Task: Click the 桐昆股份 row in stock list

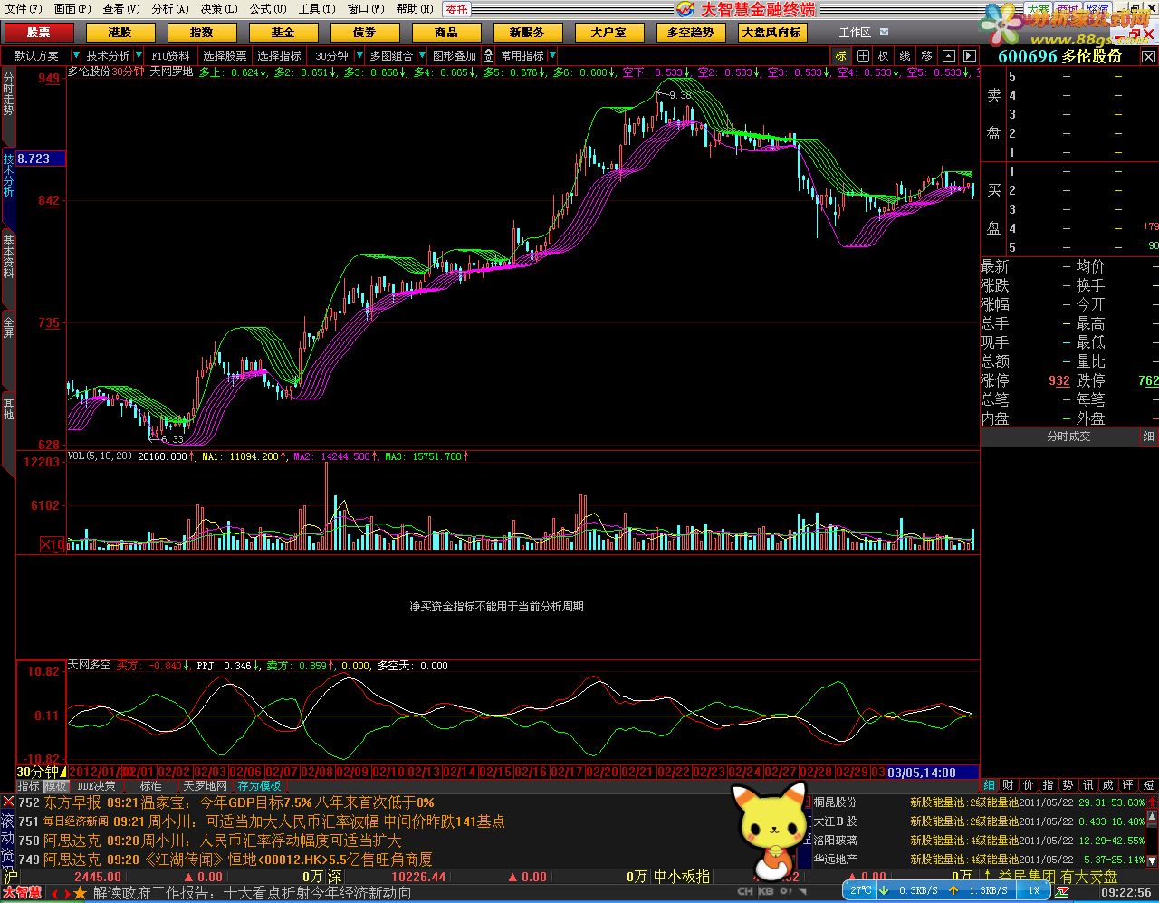Action: tap(979, 802)
